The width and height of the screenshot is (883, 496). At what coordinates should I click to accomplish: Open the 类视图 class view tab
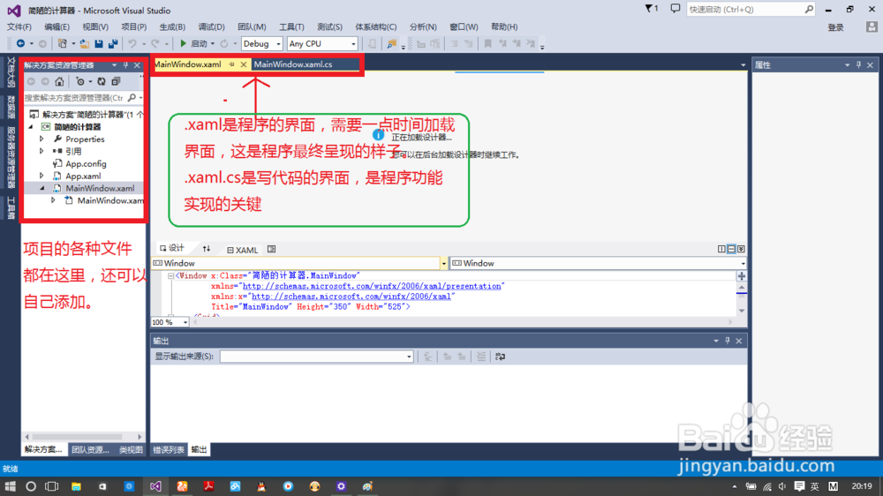(x=131, y=450)
